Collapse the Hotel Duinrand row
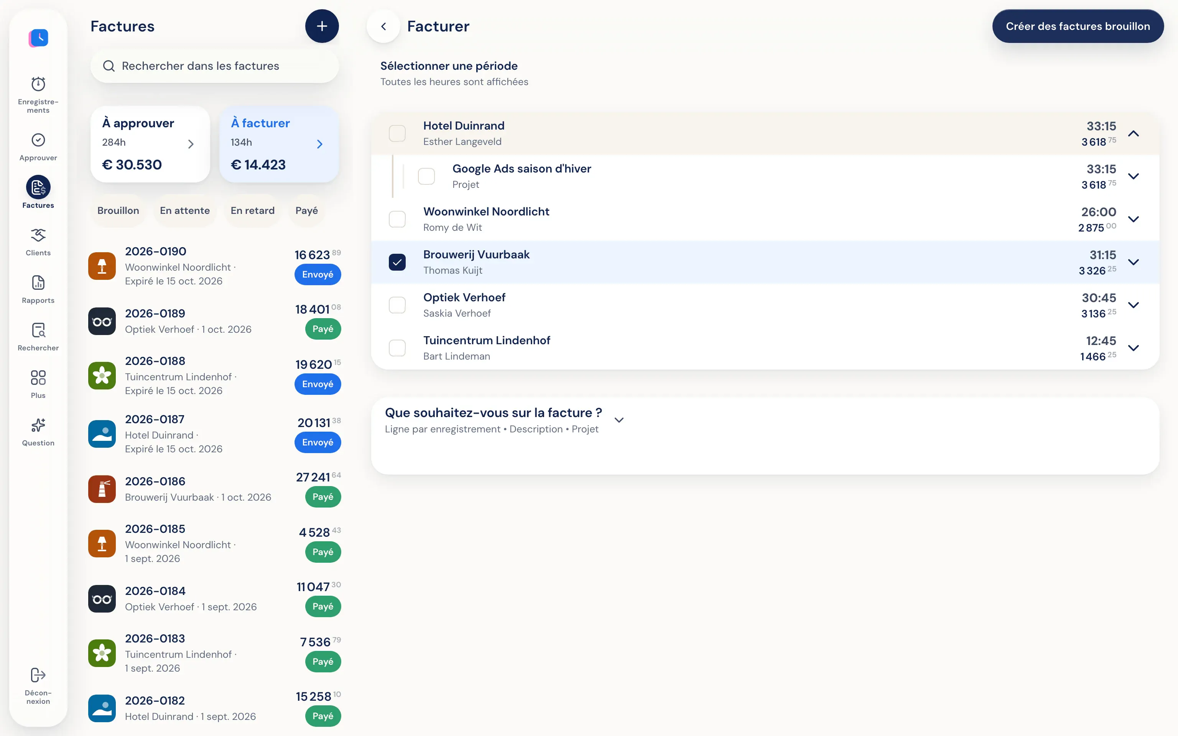The image size is (1178, 736). [1134, 133]
